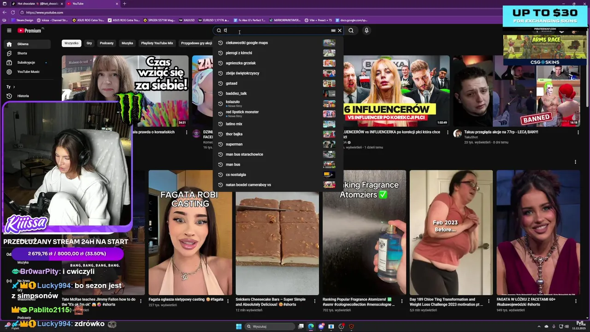Open the on-screen keyboard in search box
Viewport: 590px width, 332px height.
click(333, 30)
